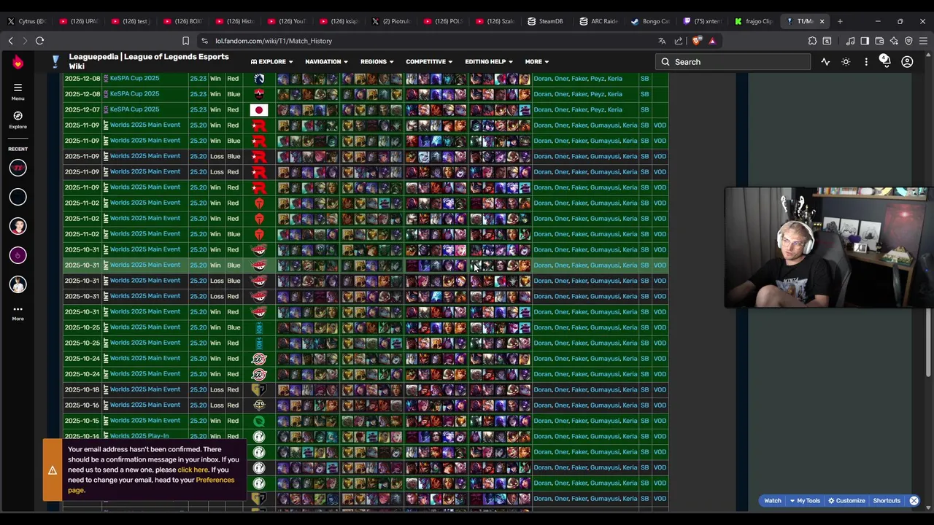The height and width of the screenshot is (525, 934).
Task: Click the '2025-10-18' date cell
Action: click(82, 389)
